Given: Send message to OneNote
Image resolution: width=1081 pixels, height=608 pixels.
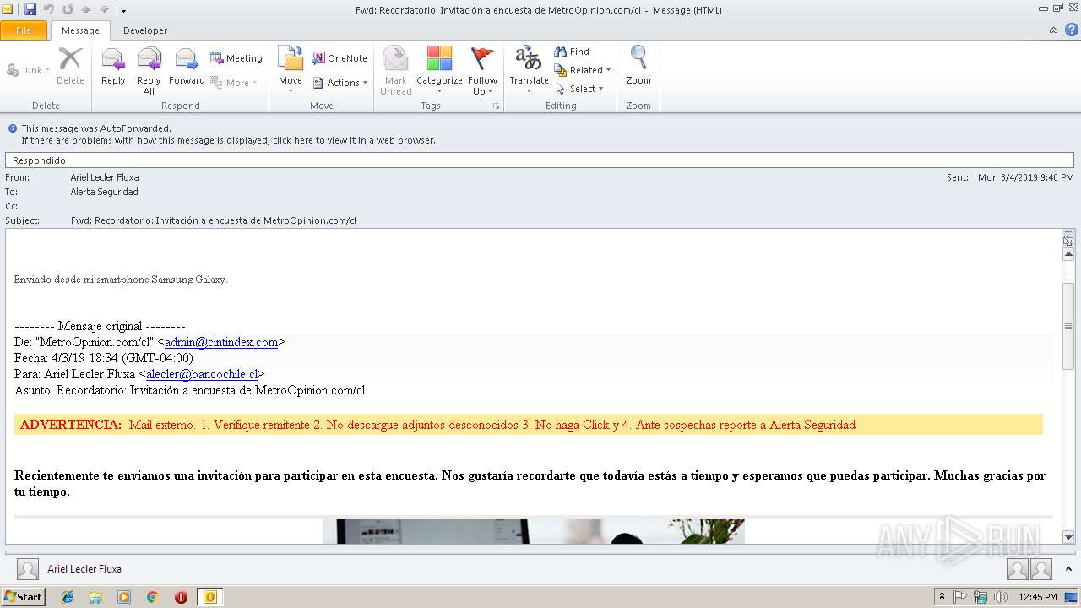Looking at the screenshot, I should [340, 58].
